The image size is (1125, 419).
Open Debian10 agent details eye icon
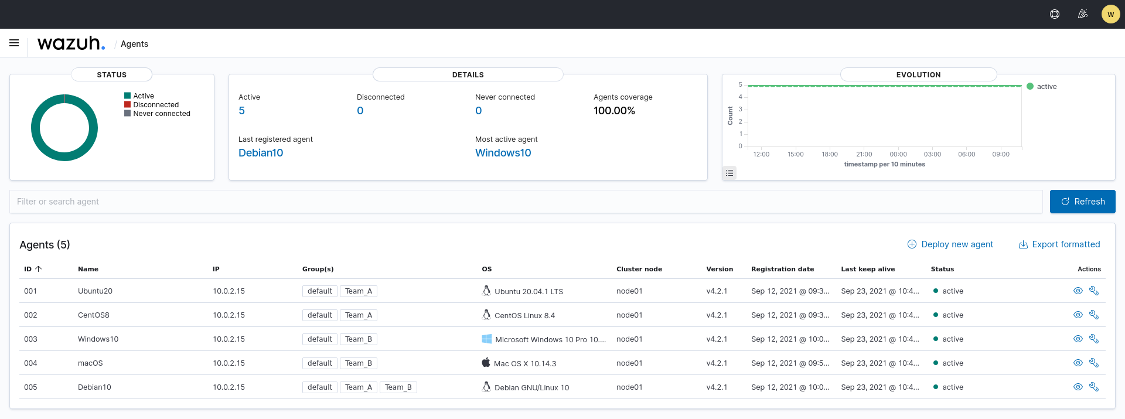[1078, 387]
